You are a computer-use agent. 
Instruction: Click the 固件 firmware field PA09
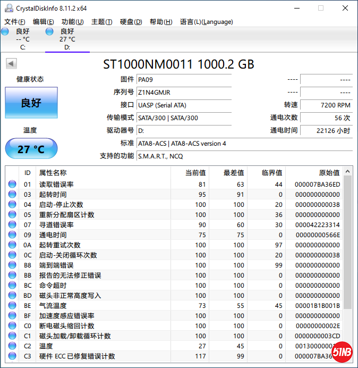(x=183, y=80)
